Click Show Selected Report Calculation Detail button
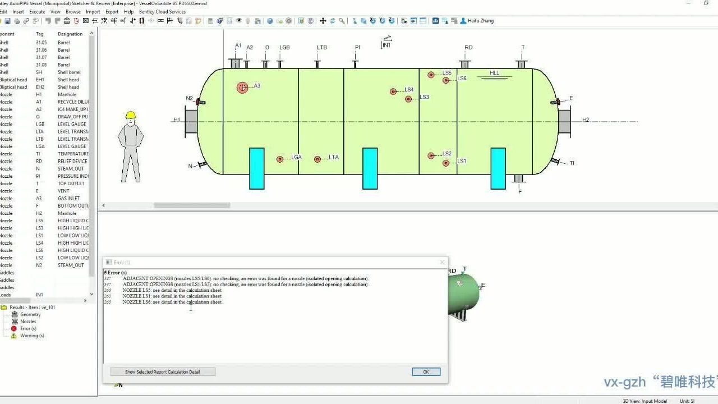 click(163, 371)
